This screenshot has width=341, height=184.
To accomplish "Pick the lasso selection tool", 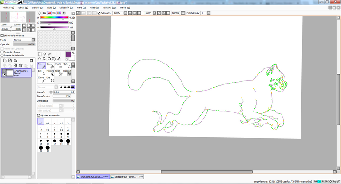I will click(44, 54).
